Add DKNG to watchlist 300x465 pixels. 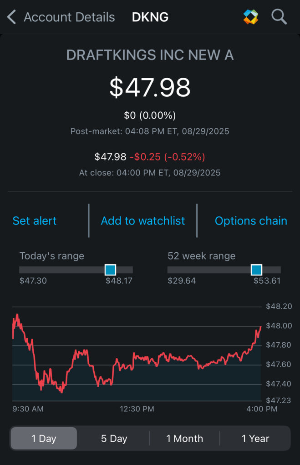[143, 220]
